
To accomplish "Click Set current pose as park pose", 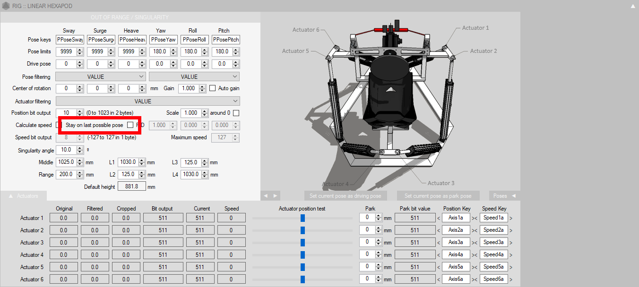I will click(438, 195).
